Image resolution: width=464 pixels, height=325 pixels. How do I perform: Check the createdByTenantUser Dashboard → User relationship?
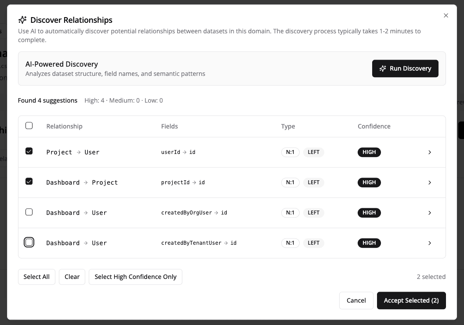pos(29,242)
